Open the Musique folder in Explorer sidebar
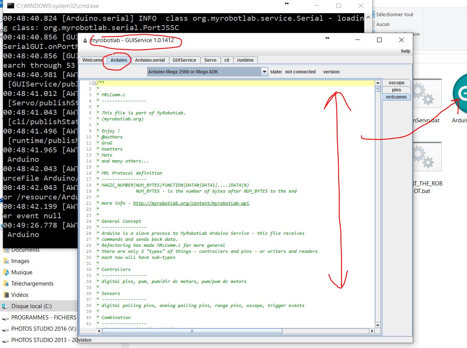This screenshot has height=348, width=467. click(22, 272)
